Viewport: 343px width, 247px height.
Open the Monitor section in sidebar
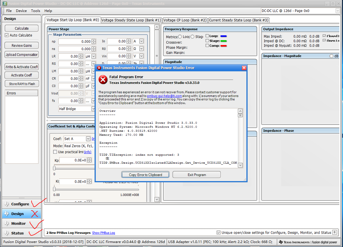point(21,224)
